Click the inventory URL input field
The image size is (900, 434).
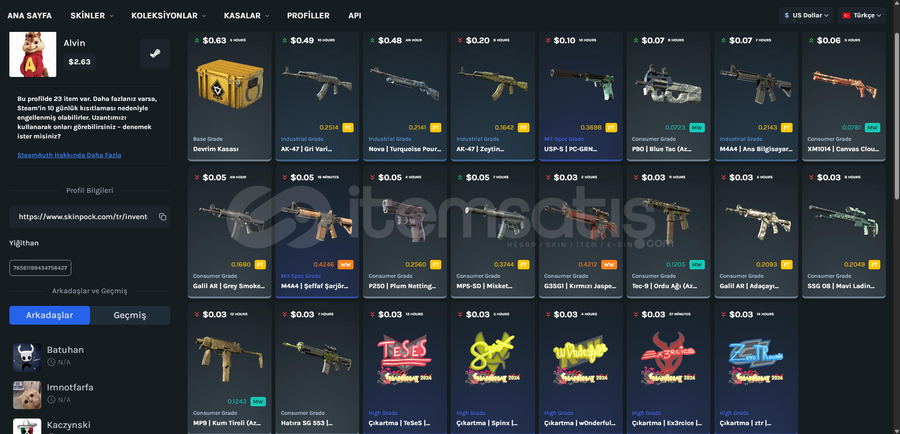(83, 217)
